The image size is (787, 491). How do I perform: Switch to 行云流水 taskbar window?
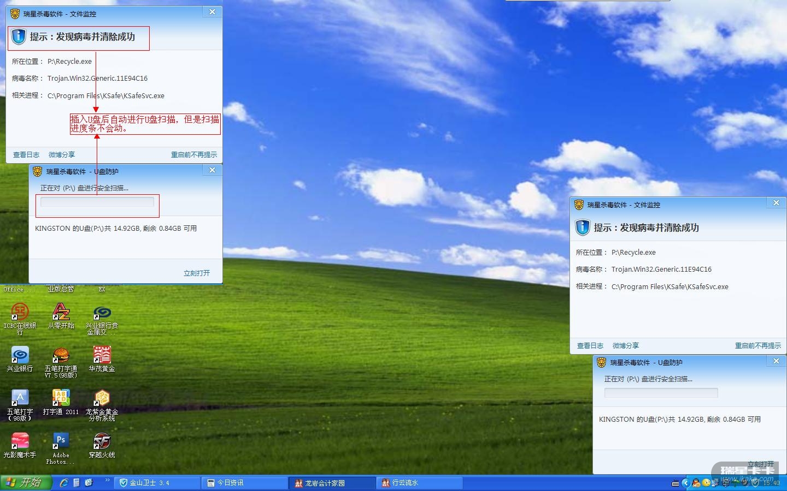tap(420, 483)
